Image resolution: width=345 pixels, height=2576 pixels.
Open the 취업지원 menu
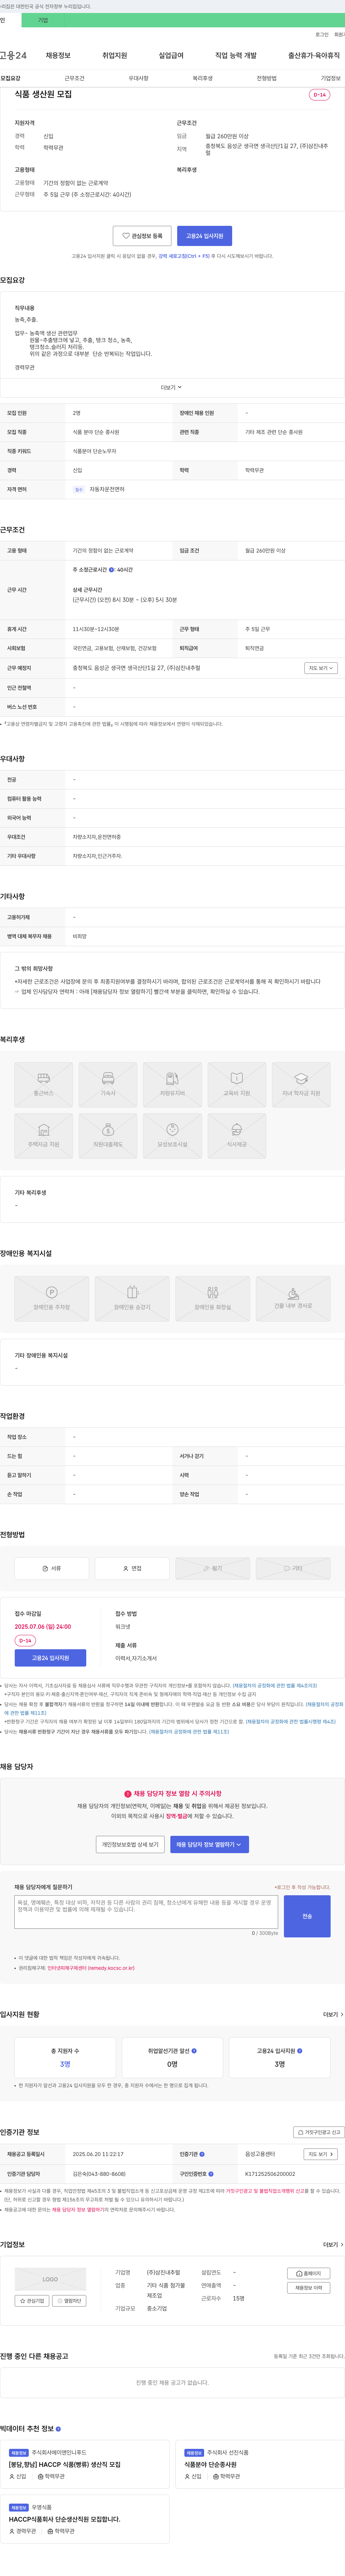click(115, 55)
